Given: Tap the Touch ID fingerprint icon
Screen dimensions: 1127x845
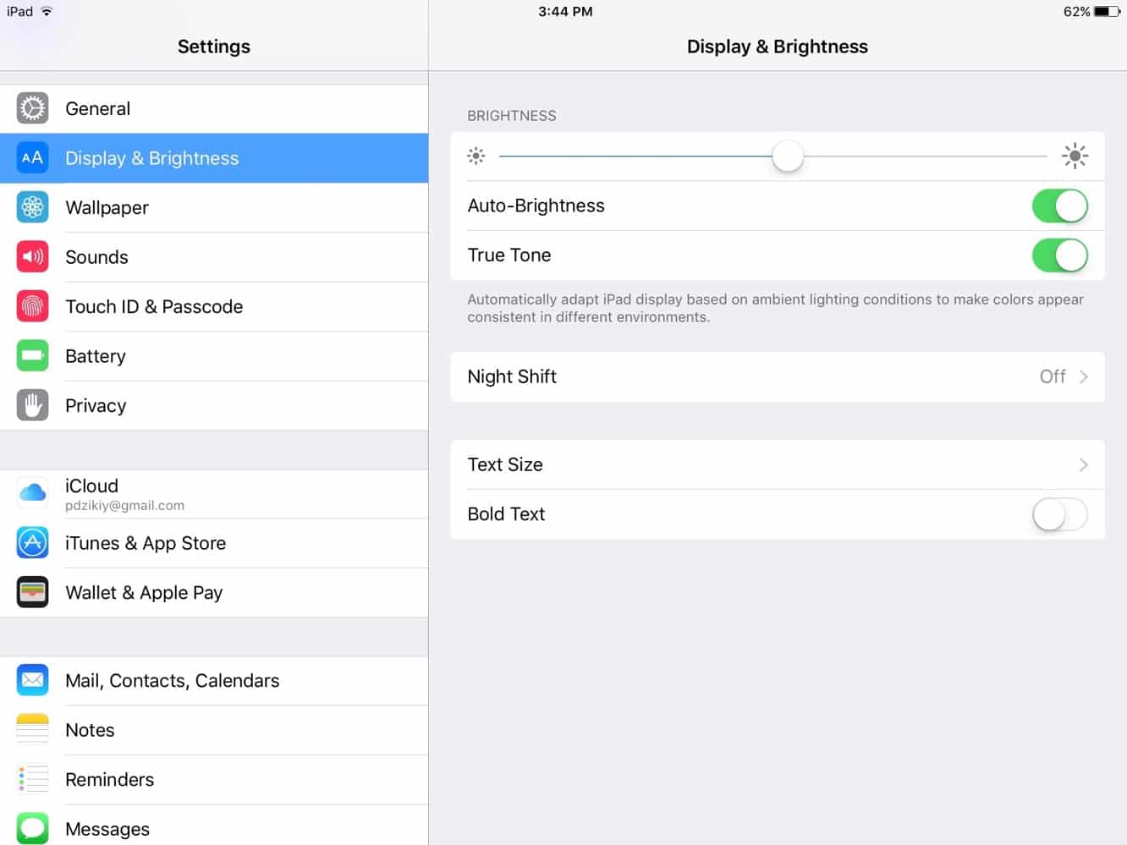Looking at the screenshot, I should [x=32, y=306].
